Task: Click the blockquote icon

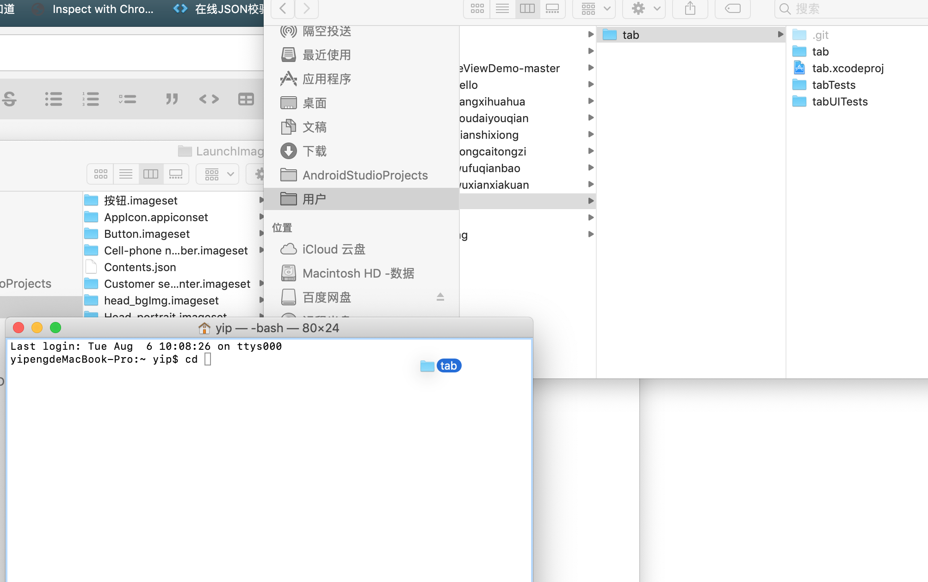Action: pyautogui.click(x=172, y=99)
